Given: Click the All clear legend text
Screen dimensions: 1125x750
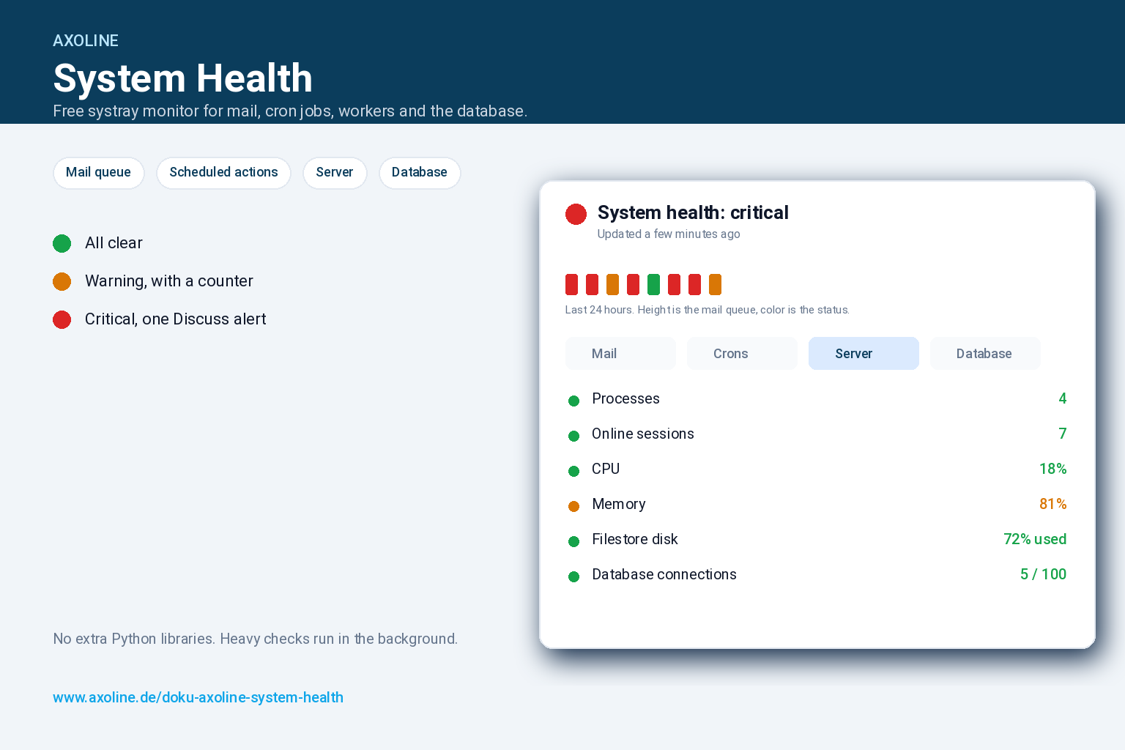Looking at the screenshot, I should point(114,243).
